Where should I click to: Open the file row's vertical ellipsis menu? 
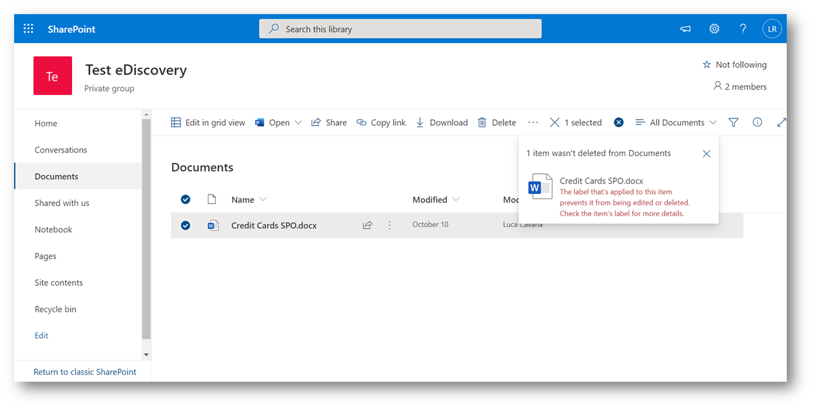pyautogui.click(x=390, y=226)
